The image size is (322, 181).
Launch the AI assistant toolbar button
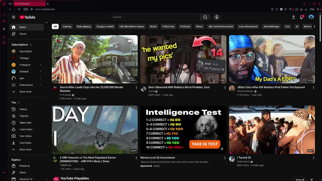312,9
